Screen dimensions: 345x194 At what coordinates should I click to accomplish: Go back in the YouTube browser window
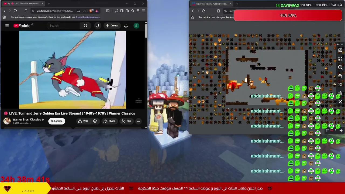tap(4, 11)
